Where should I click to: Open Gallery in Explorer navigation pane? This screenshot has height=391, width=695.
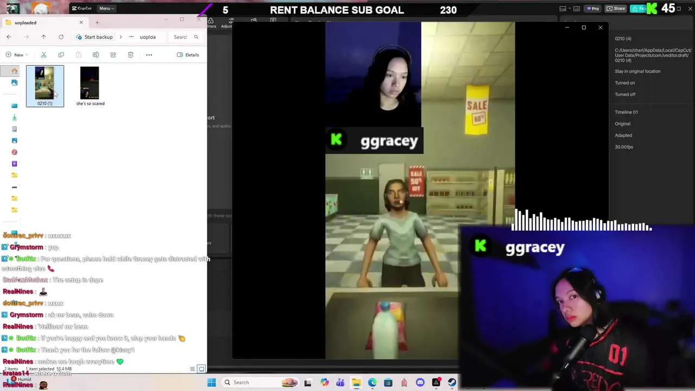(14, 83)
